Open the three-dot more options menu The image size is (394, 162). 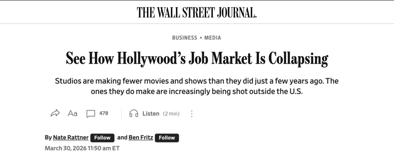192,114
